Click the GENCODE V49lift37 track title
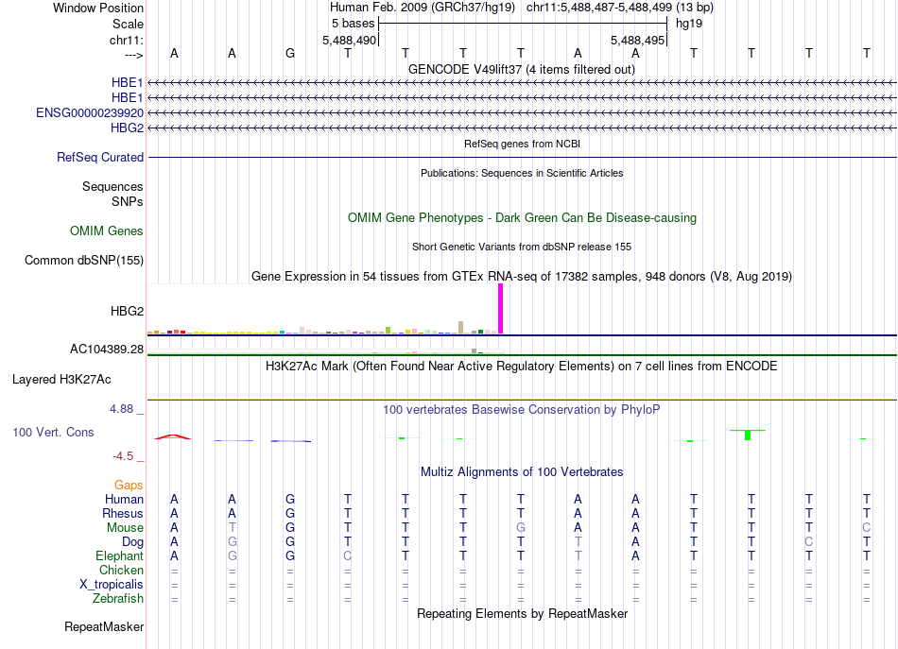898x649 pixels. coord(521,69)
